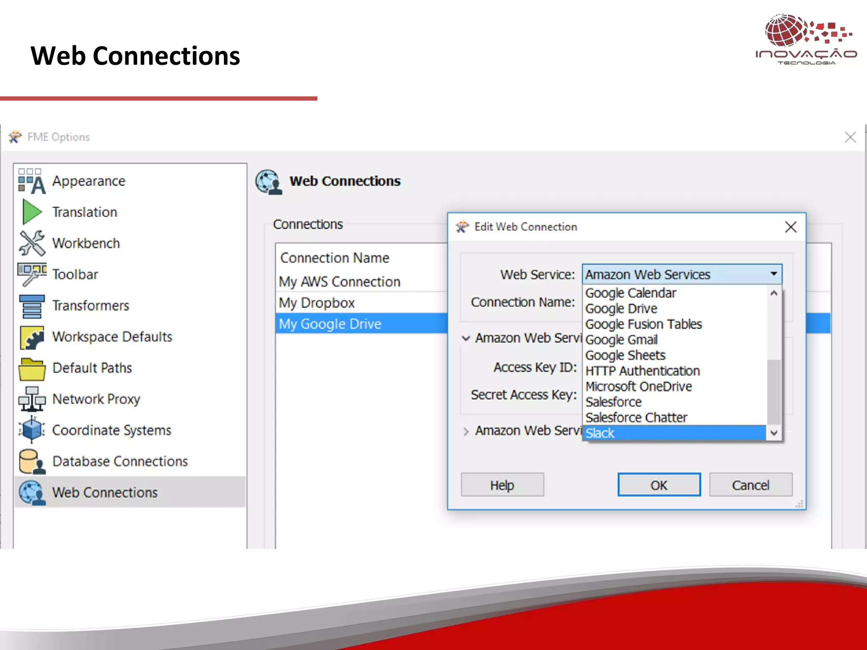Choose Google Drive from the list
The image size is (867, 650).
675,308
